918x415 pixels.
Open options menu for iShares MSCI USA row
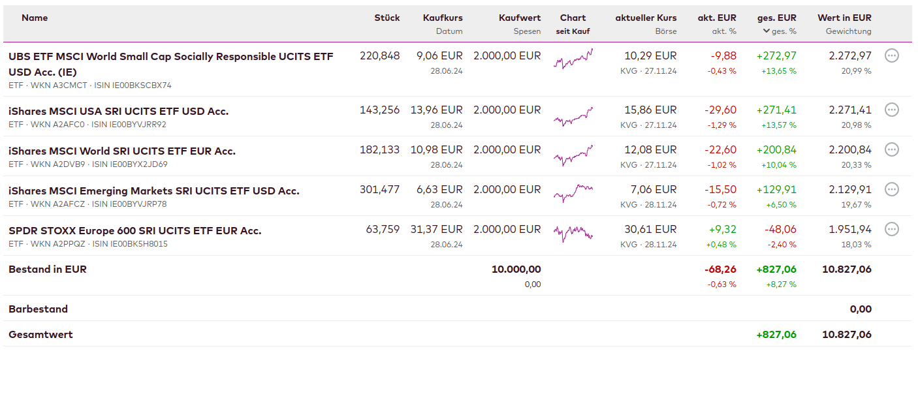[x=891, y=110]
